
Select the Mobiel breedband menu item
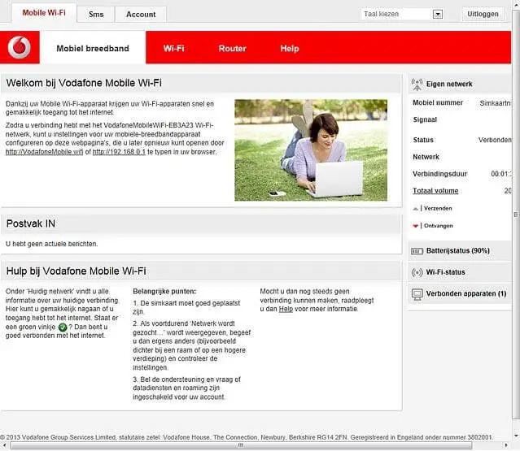pyautogui.click(x=93, y=48)
